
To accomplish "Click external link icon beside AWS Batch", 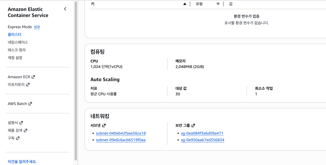I will coord(30,104).
